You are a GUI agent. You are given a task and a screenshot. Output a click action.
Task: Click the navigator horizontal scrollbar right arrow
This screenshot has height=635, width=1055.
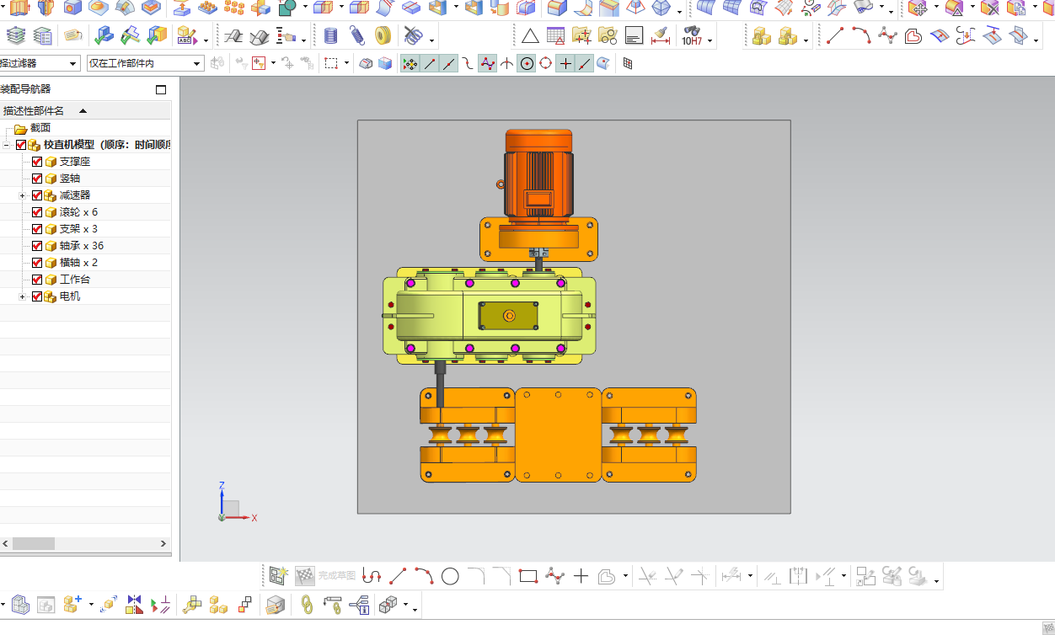click(163, 544)
